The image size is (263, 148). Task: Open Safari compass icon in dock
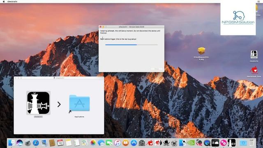click(36, 143)
